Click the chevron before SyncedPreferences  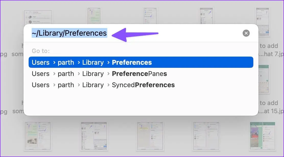point(108,85)
